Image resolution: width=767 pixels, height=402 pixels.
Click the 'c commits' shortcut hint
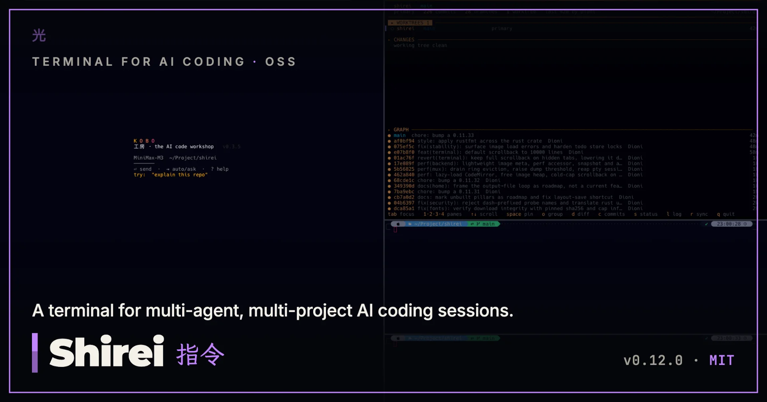pos(612,214)
